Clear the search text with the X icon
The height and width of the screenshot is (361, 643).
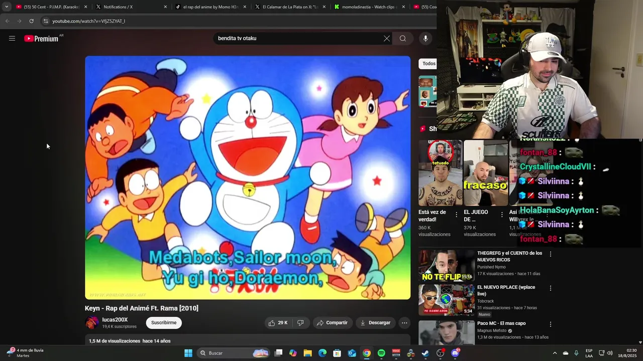387,39
